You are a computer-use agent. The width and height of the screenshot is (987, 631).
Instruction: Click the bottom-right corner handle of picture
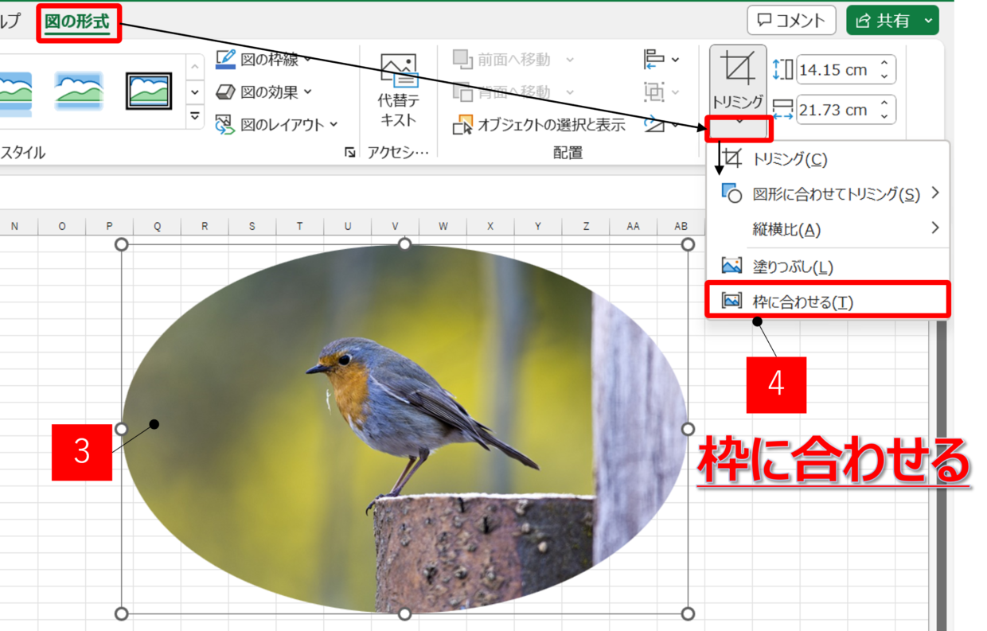tap(688, 613)
